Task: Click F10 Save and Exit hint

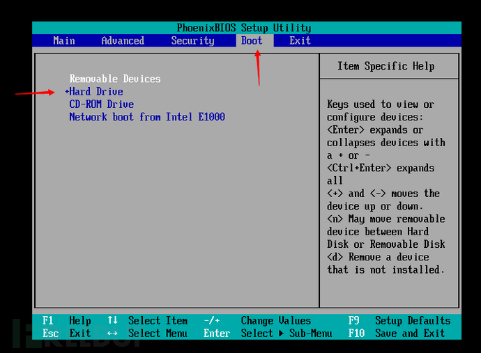Action: tap(397, 333)
